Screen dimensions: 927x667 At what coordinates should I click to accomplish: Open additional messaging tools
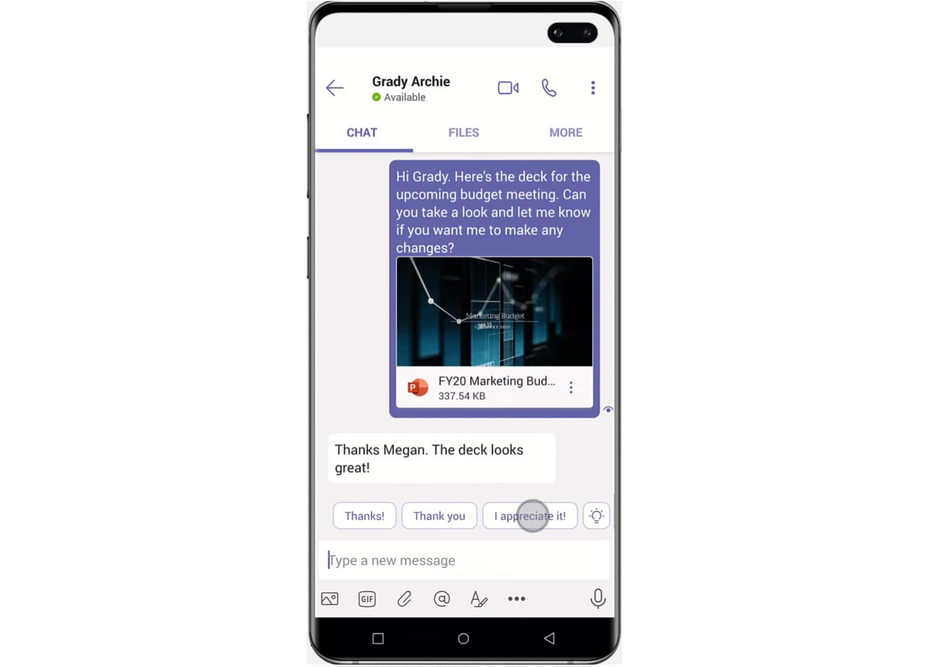click(517, 598)
